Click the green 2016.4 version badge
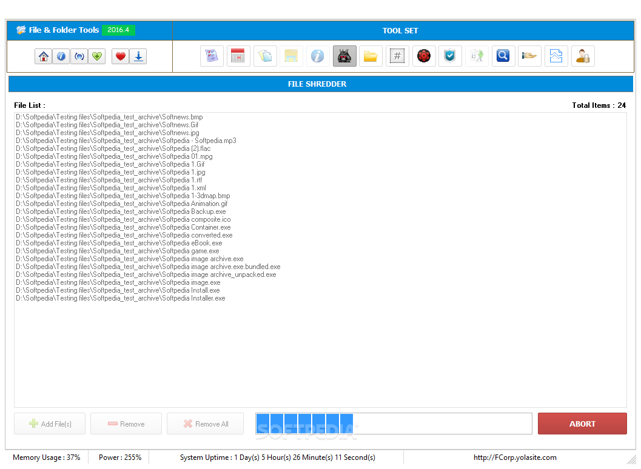641x469 pixels. (118, 30)
